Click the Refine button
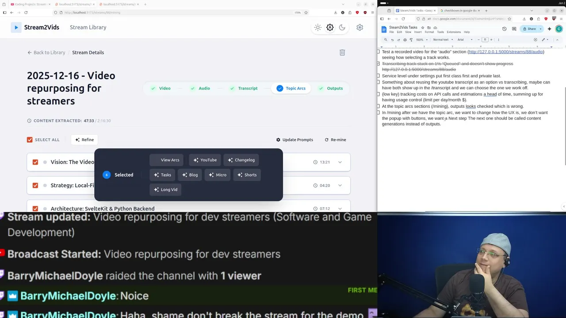566x318 pixels. click(84, 140)
